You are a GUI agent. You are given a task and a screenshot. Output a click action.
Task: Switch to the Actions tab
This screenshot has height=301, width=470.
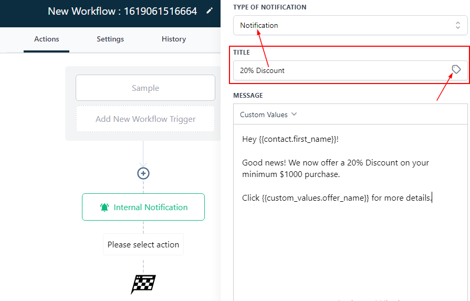tap(46, 39)
